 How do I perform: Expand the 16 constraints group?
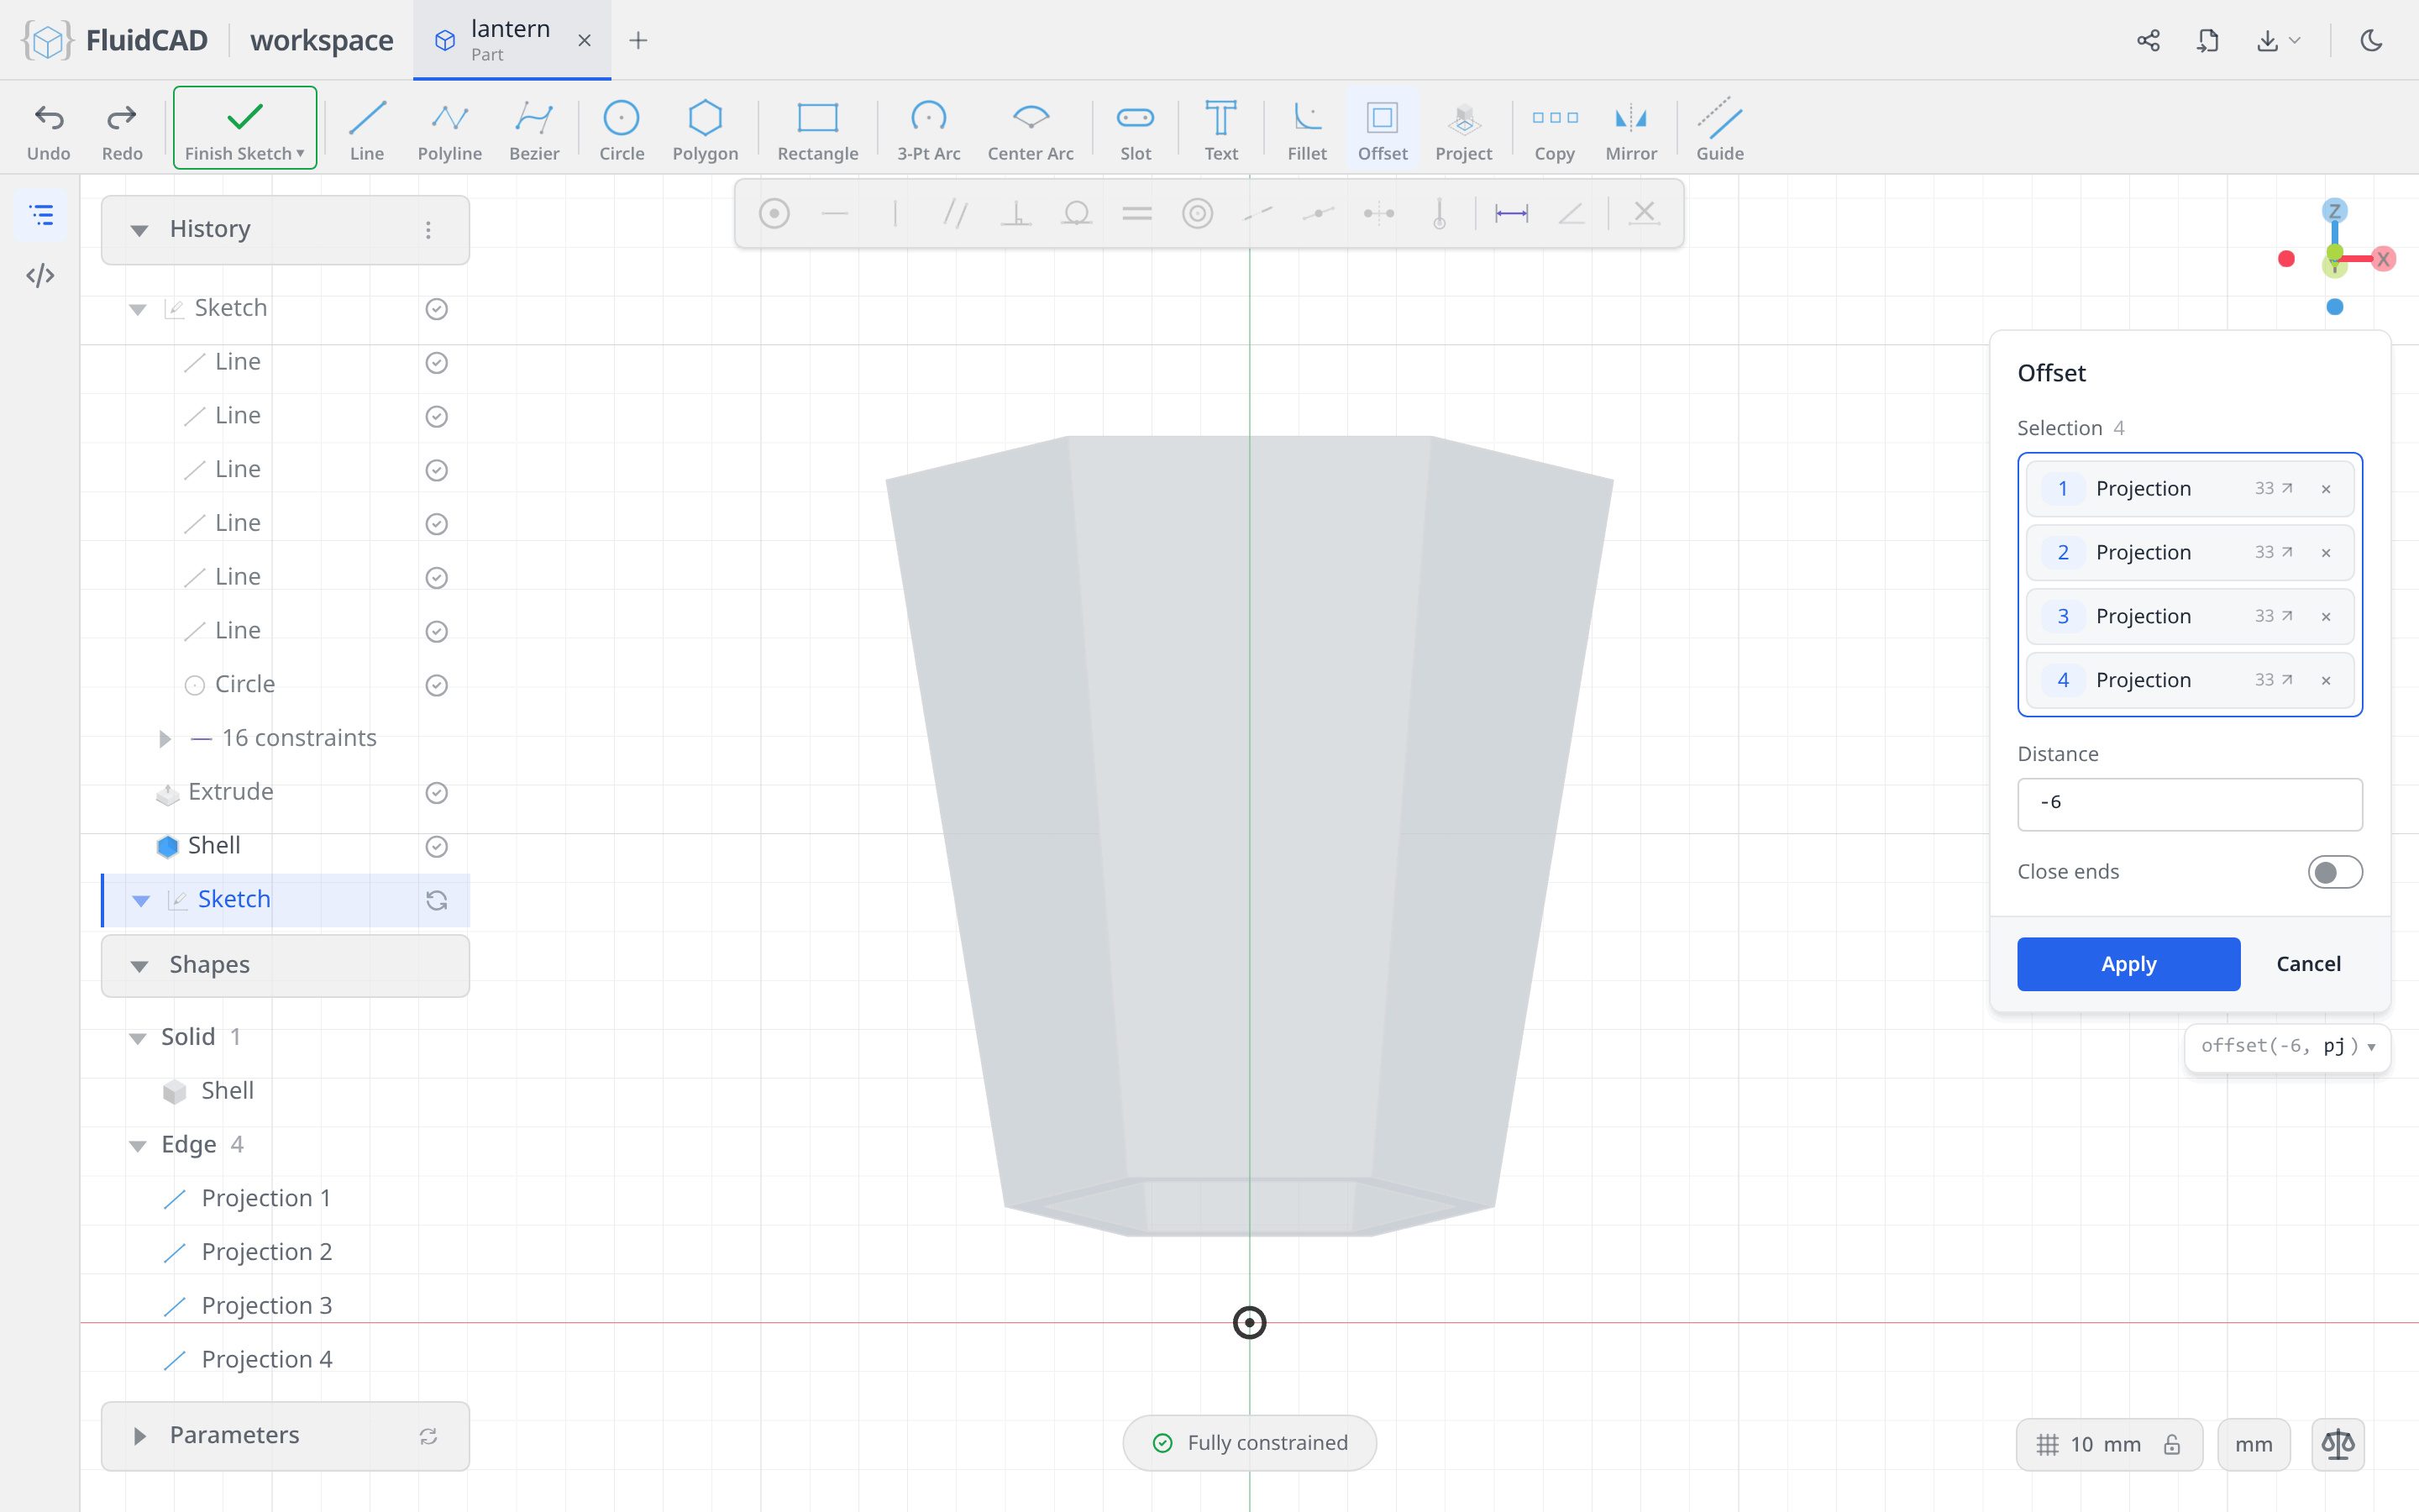point(165,738)
